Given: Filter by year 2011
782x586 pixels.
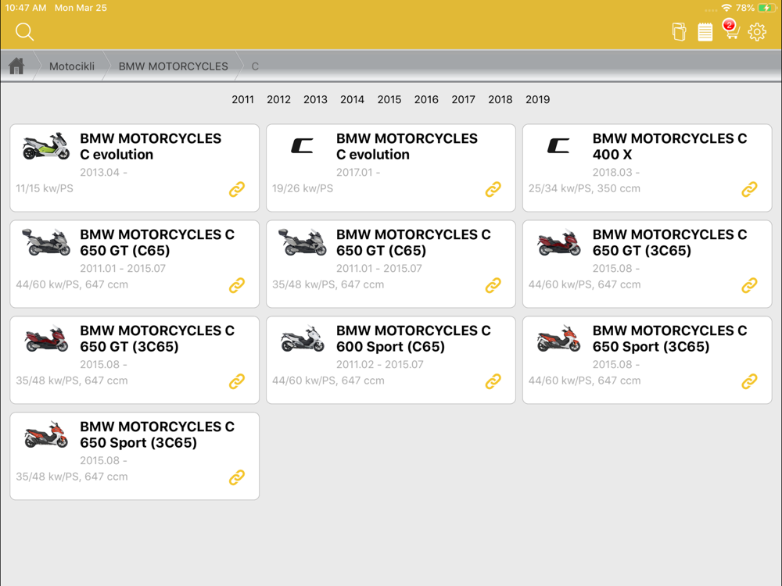Looking at the screenshot, I should click(x=243, y=100).
